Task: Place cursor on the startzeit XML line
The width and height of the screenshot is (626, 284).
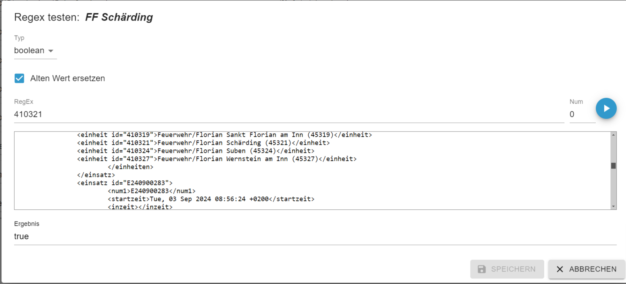Action: click(211, 199)
